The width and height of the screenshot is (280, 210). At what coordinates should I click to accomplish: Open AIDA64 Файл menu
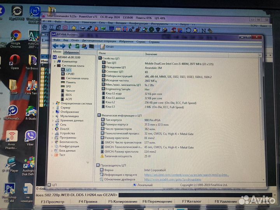click(x=57, y=40)
